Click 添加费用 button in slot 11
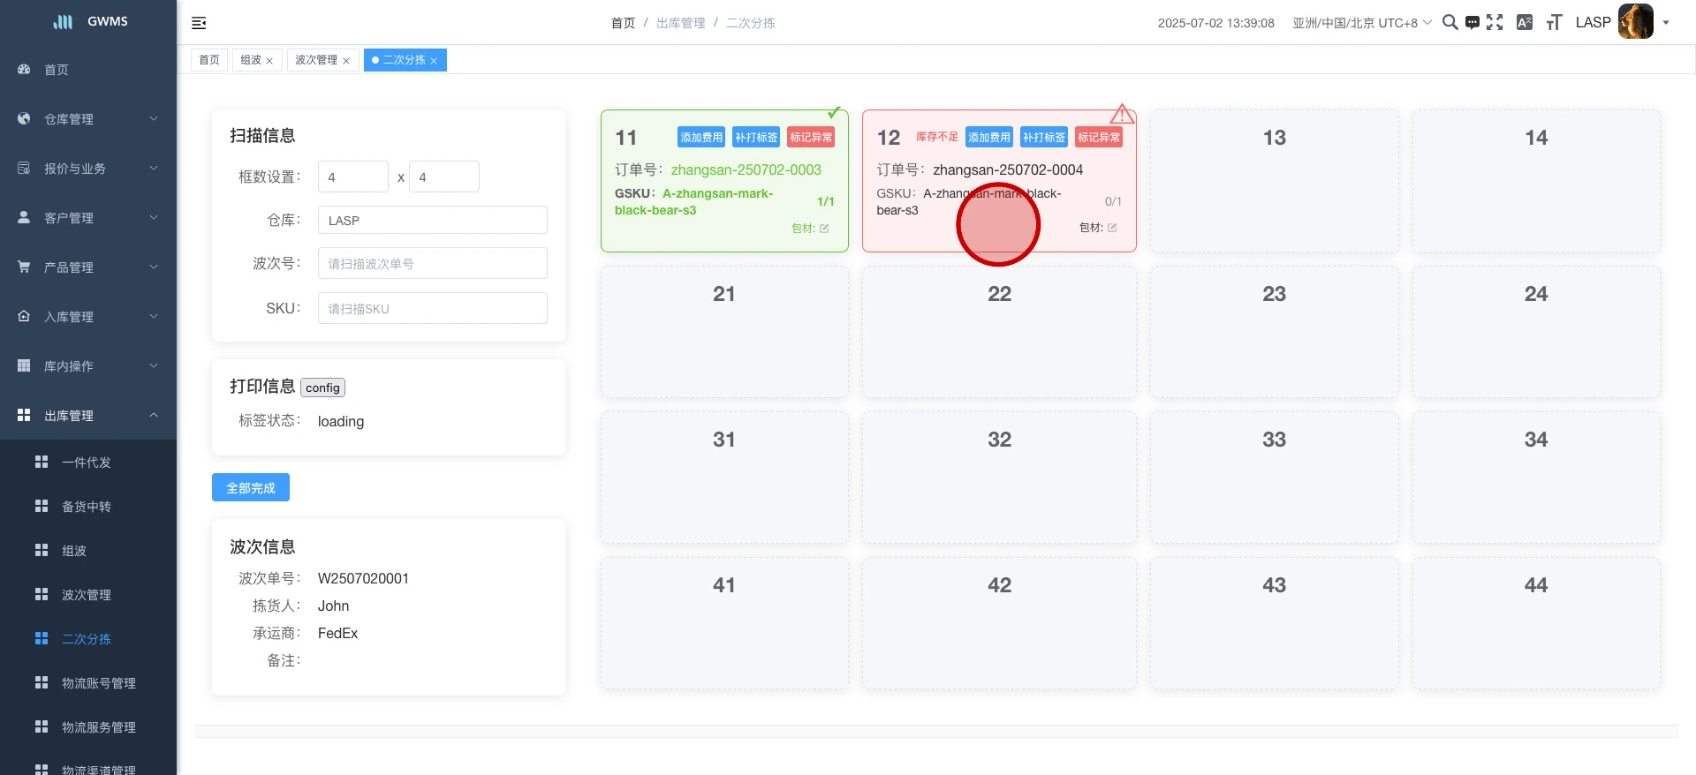1696x775 pixels. [701, 138]
